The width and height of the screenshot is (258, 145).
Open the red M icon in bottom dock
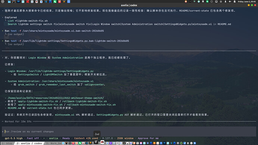102,142
